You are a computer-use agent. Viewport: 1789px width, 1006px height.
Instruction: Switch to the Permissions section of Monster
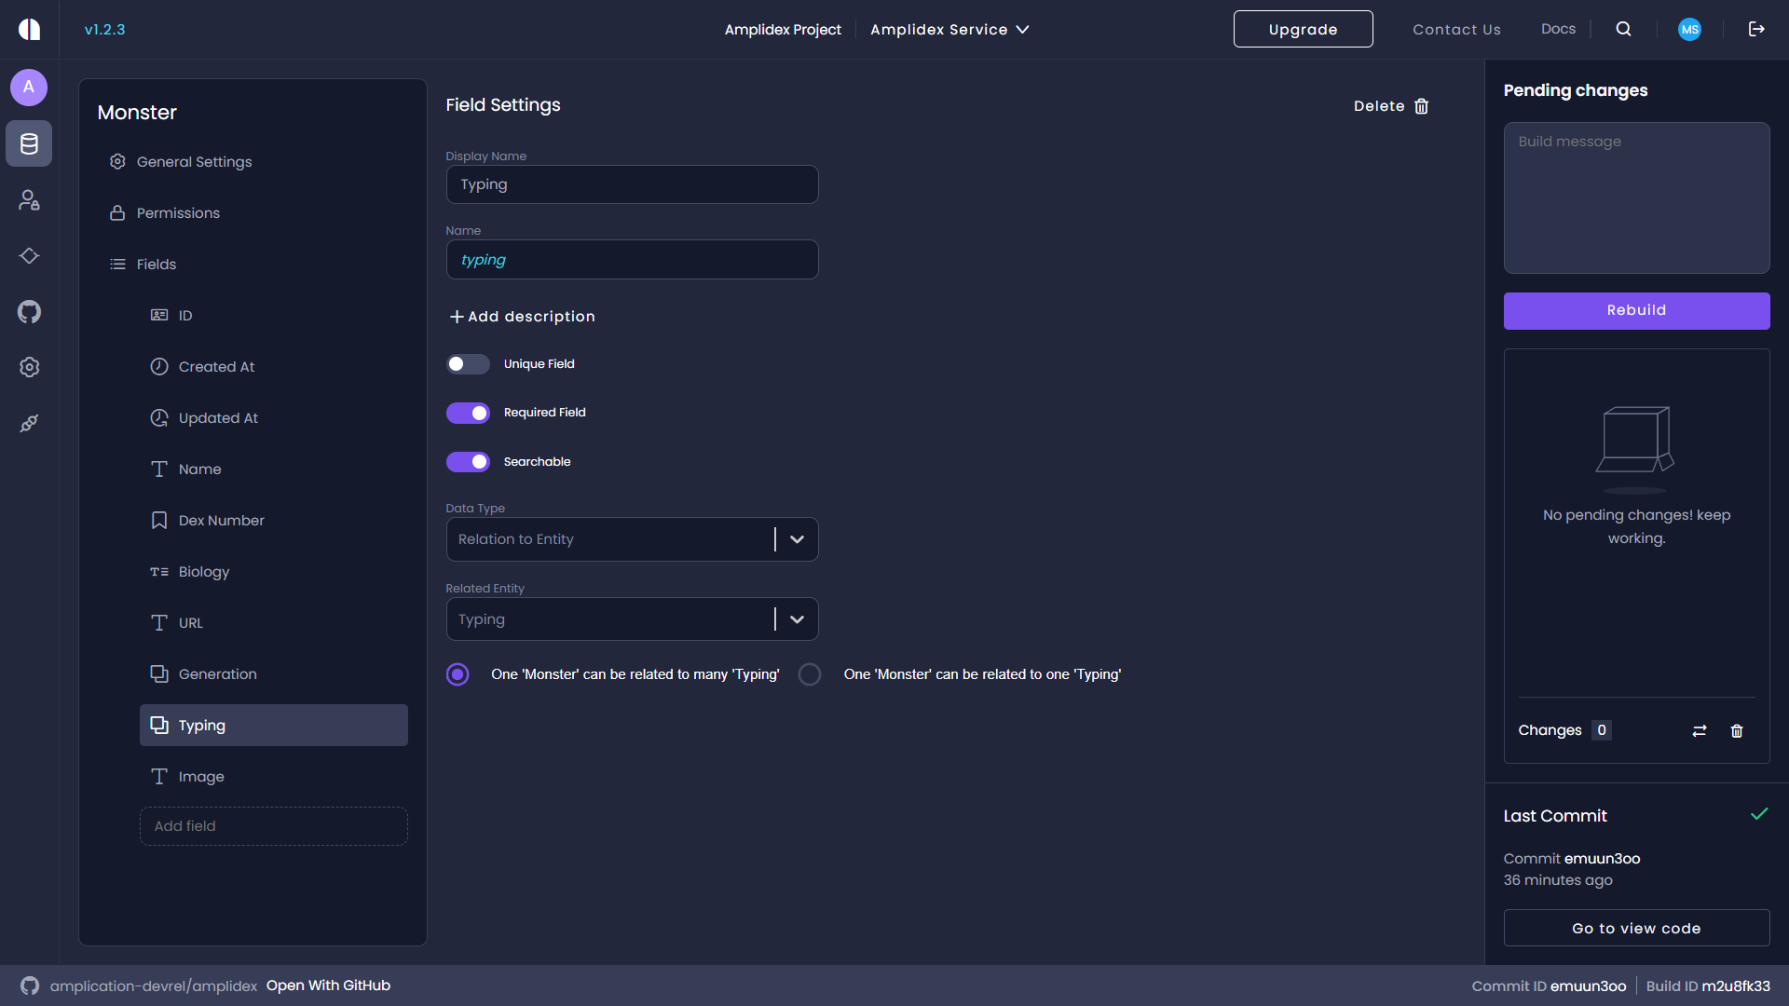[x=178, y=212]
